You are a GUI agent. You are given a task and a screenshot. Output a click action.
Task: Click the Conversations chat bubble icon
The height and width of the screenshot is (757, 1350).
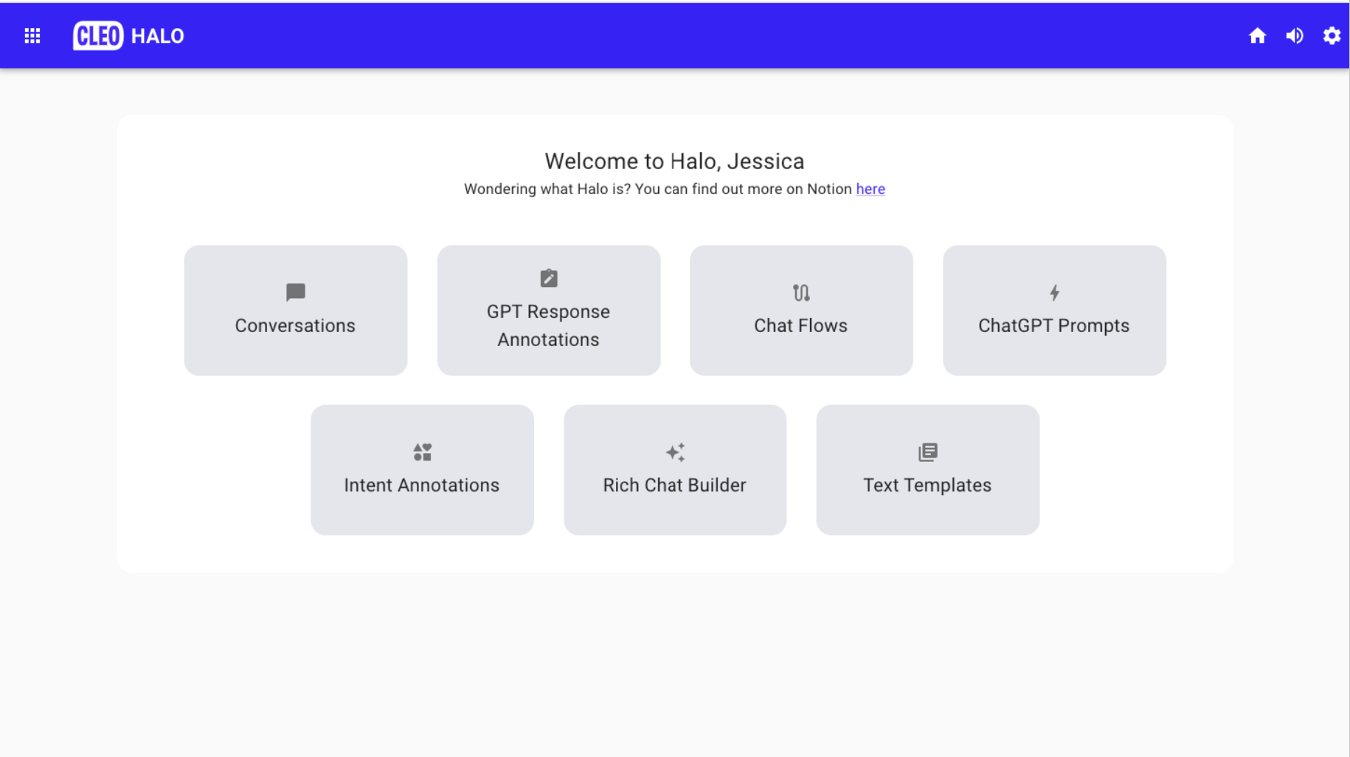coord(295,292)
